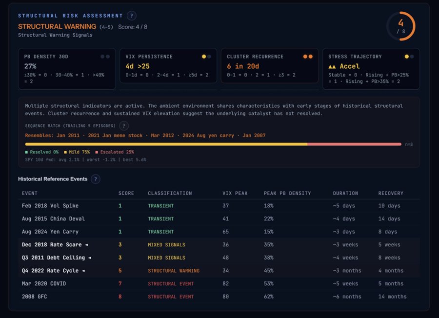Sort table by the Score column header
This screenshot has width=439, height=318.
point(126,193)
